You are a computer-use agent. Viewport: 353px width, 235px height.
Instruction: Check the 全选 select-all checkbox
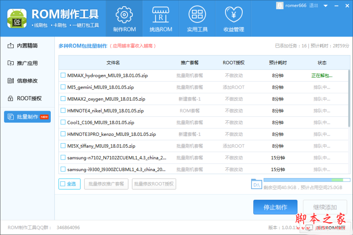(x=63, y=184)
